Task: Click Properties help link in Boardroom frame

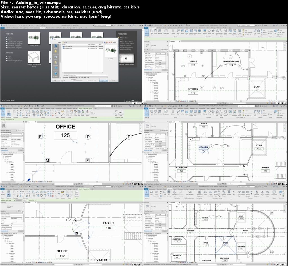Action: tap(148, 70)
